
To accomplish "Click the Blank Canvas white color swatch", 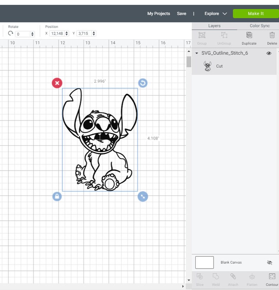I will tap(205, 262).
